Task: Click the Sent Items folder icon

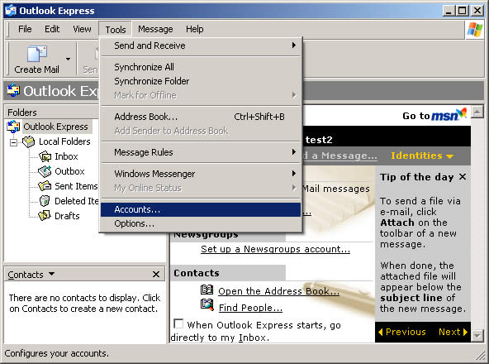Action: [45, 186]
